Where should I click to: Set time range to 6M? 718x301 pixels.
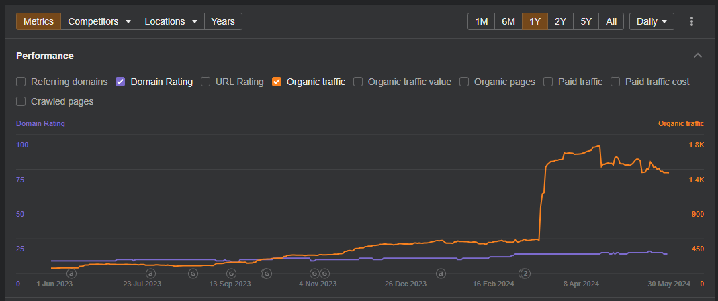(x=508, y=21)
